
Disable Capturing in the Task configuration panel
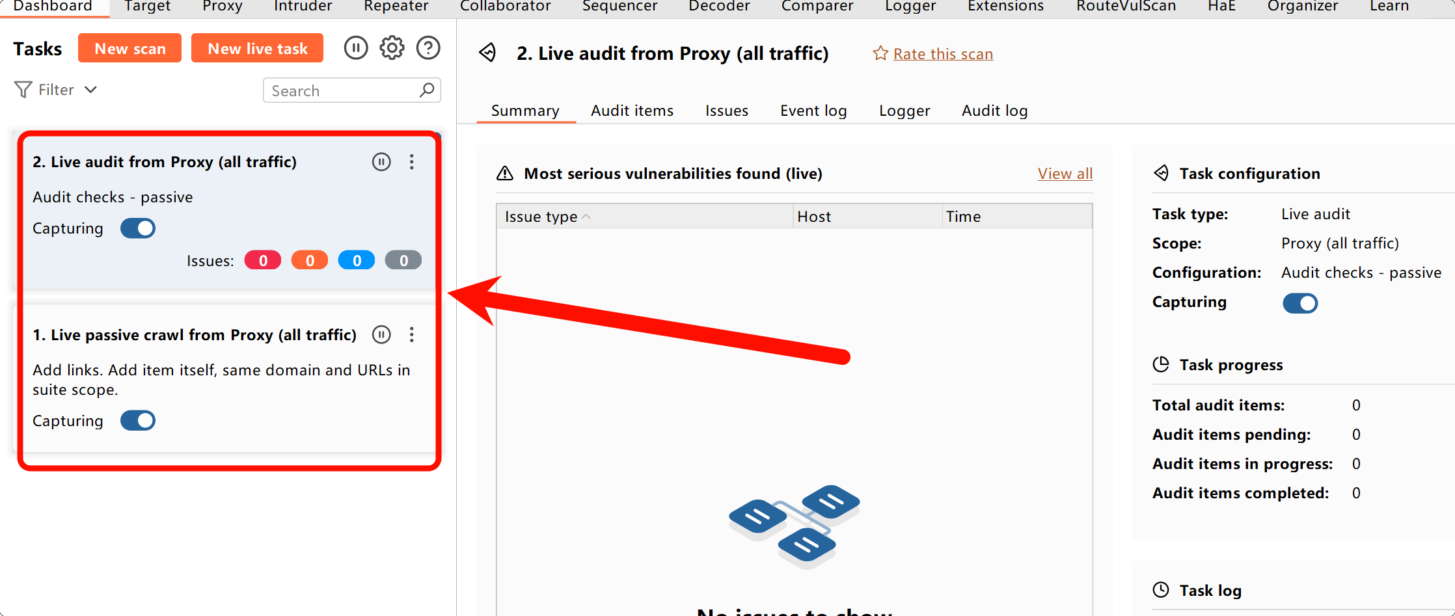[x=1299, y=303]
